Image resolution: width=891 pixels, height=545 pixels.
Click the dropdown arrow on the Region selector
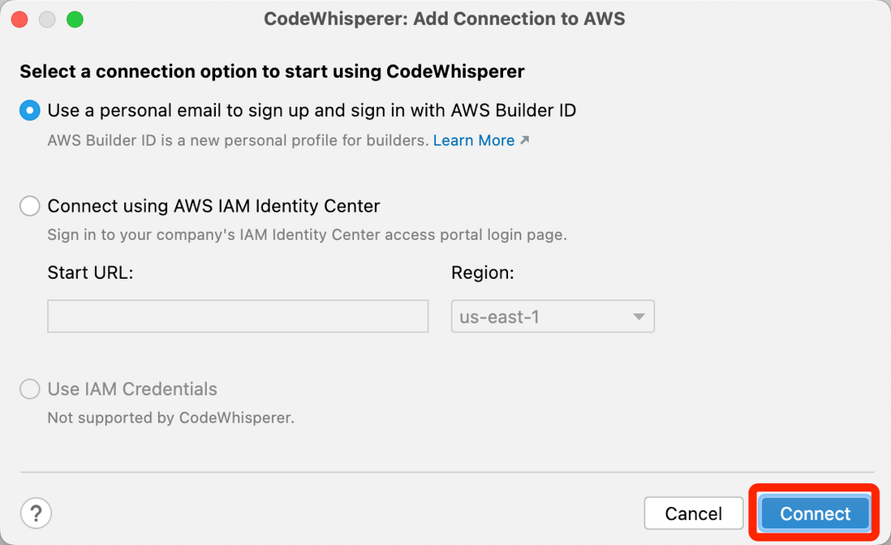click(639, 316)
